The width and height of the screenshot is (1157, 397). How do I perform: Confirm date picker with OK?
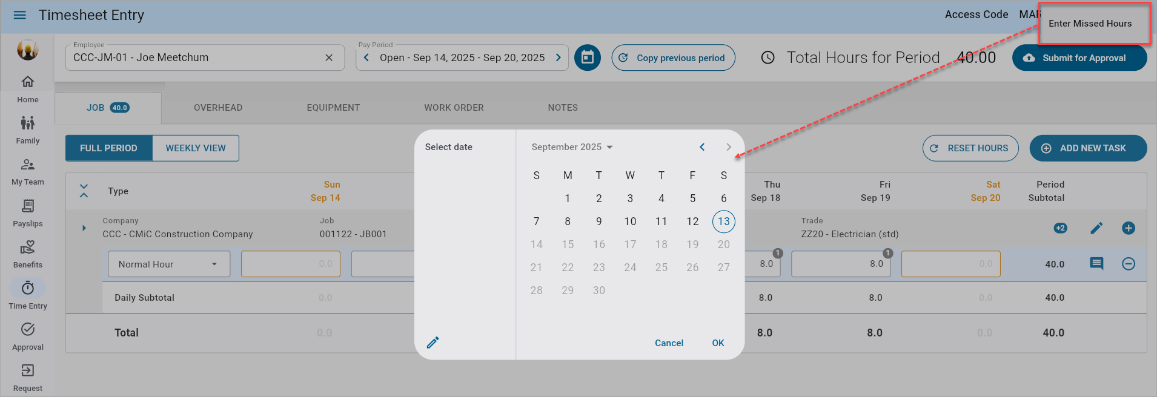pyautogui.click(x=718, y=343)
